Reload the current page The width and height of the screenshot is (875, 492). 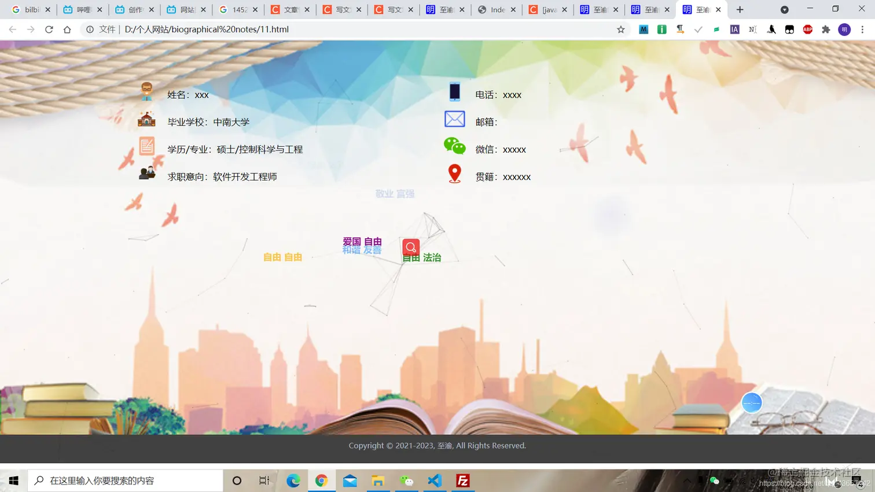[x=49, y=28]
